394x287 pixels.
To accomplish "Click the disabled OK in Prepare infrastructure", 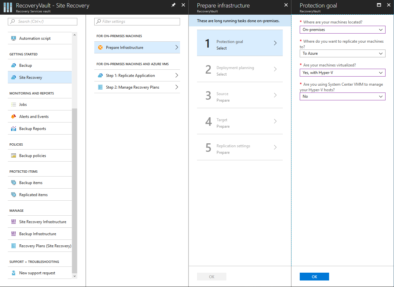I will (212, 277).
